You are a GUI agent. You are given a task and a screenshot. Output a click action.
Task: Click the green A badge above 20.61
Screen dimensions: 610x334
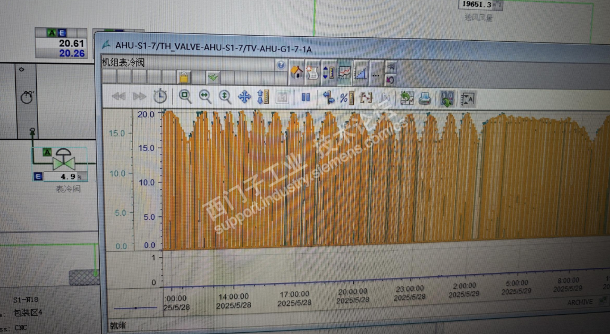click(52, 33)
